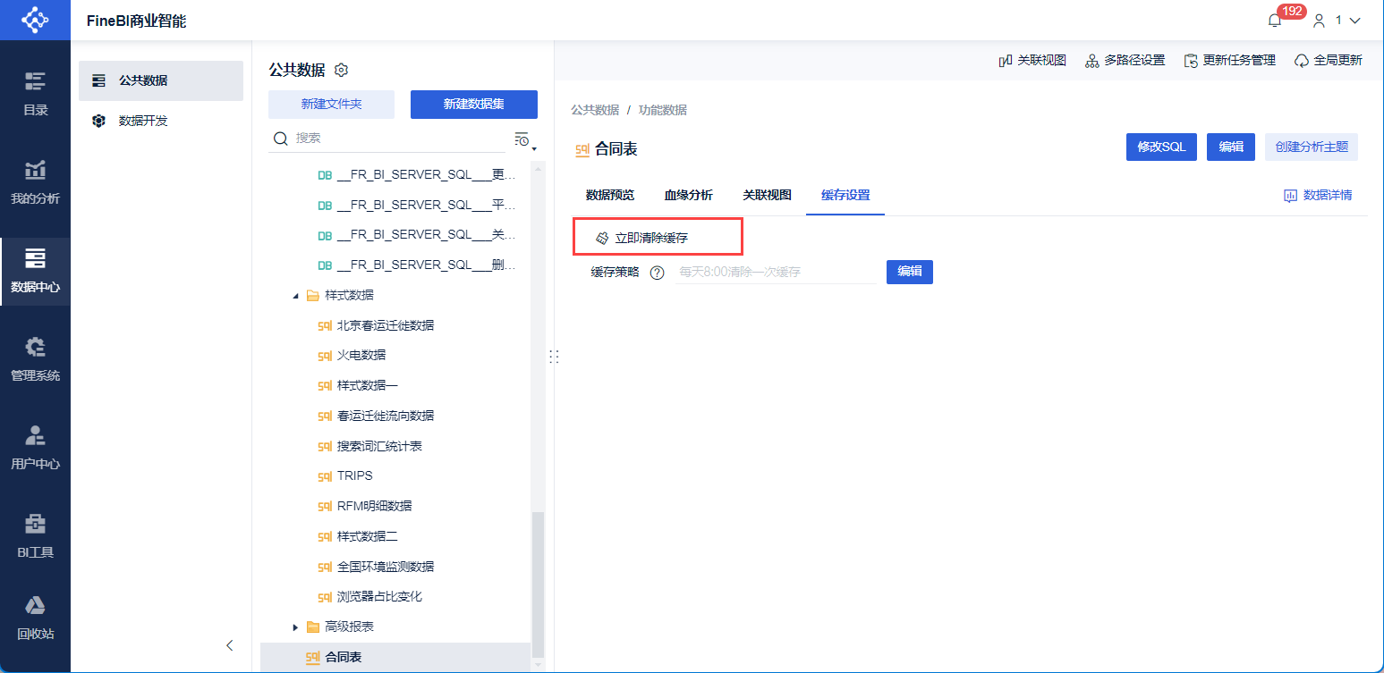Open 数据详情 panel icon
Screen dimensions: 1384x673
pyautogui.click(x=1290, y=195)
